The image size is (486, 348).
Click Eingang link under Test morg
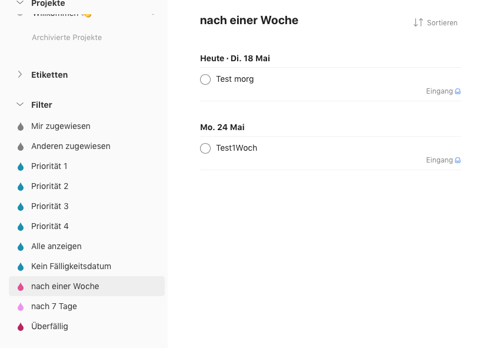[439, 91]
